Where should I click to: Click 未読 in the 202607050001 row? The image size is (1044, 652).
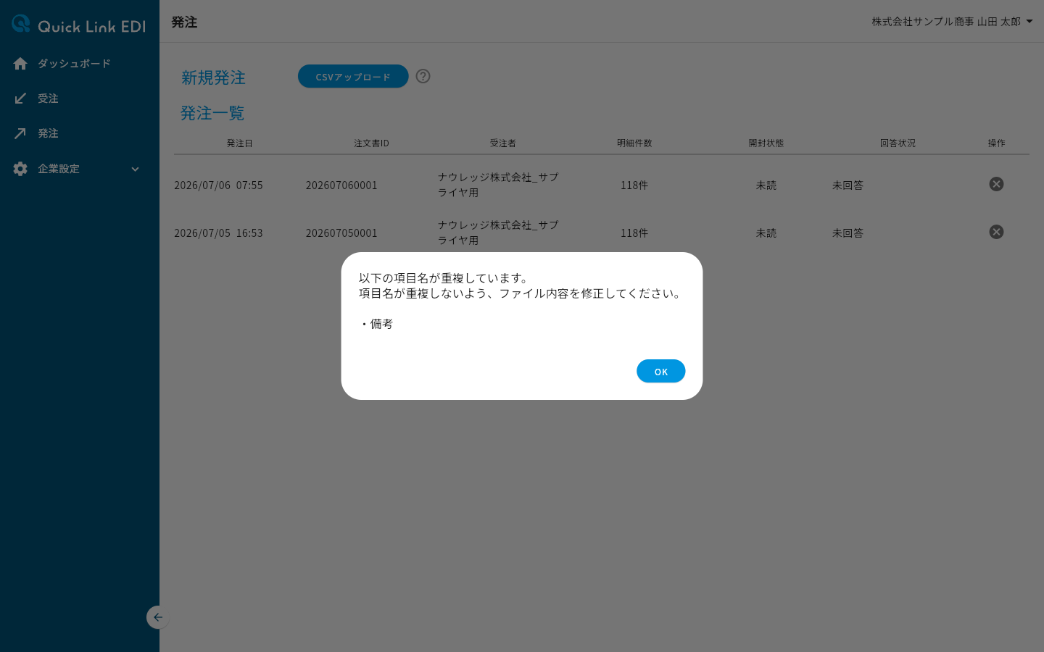(x=766, y=233)
